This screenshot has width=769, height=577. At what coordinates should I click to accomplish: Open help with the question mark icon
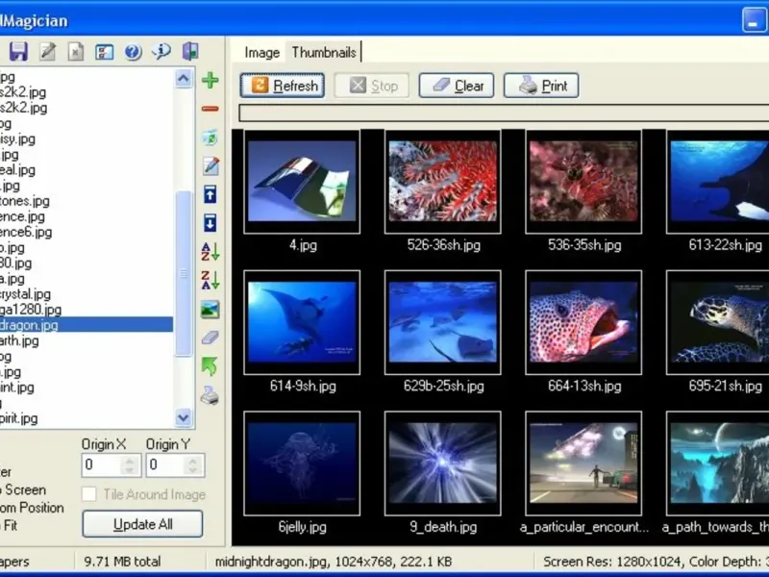click(x=133, y=51)
